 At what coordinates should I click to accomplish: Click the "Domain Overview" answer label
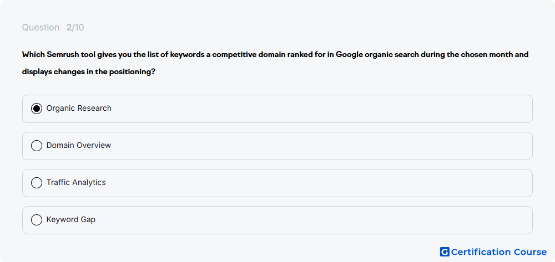click(79, 145)
